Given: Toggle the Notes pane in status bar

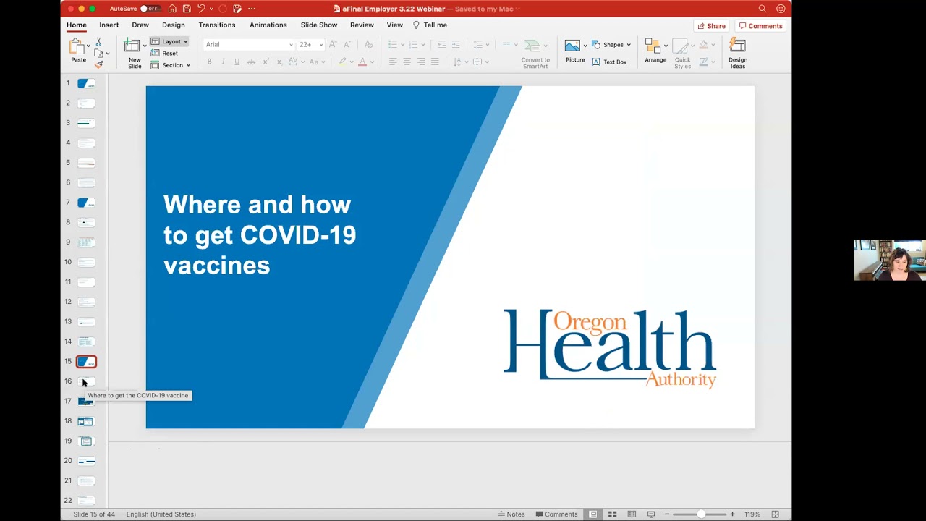Looking at the screenshot, I should (511, 514).
